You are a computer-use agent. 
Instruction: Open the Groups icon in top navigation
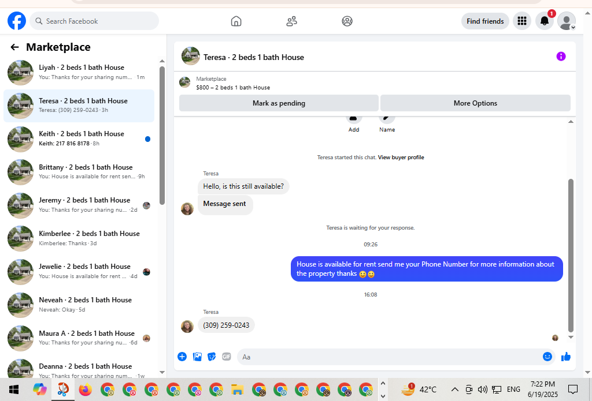tap(347, 21)
